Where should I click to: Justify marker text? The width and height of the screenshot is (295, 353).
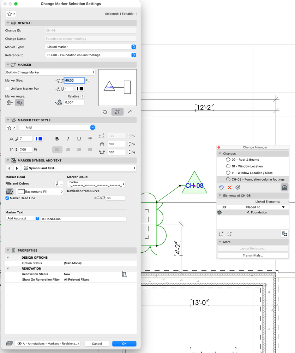pos(90,149)
